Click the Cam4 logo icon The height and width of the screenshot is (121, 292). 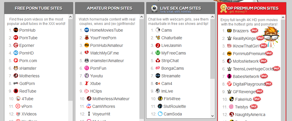click(158, 83)
